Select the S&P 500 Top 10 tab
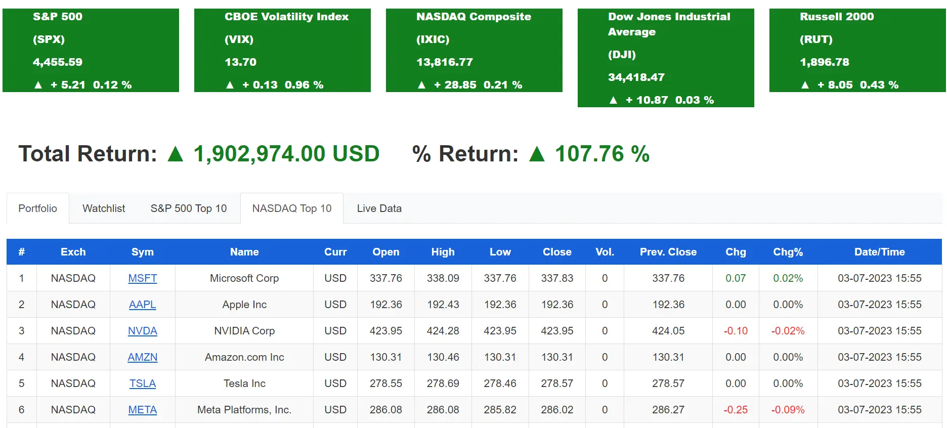 pos(189,208)
